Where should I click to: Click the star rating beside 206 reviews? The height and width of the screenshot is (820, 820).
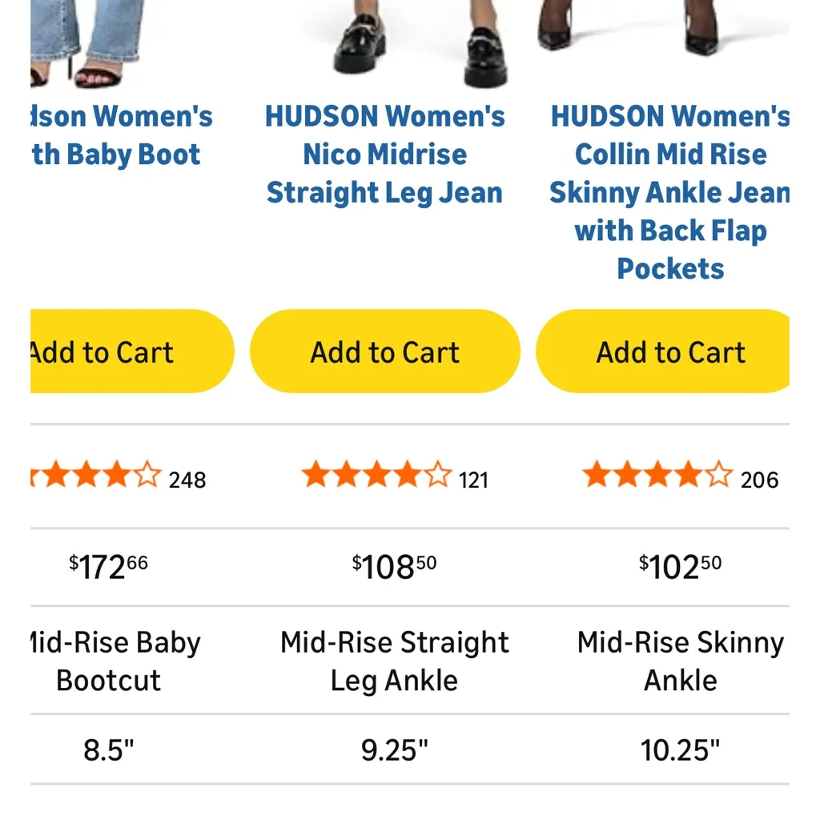(657, 476)
